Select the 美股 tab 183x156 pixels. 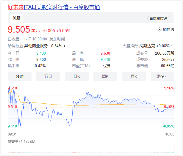coord(16,18)
